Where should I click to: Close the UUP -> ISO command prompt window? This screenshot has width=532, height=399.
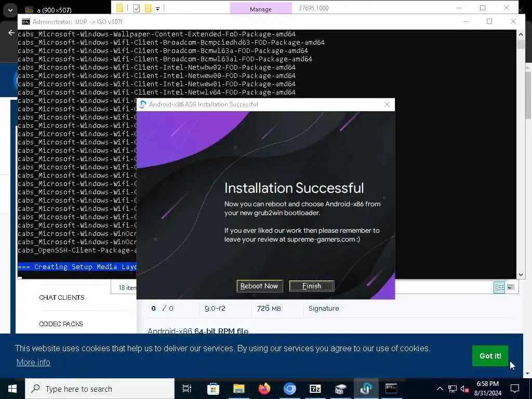[513, 21]
